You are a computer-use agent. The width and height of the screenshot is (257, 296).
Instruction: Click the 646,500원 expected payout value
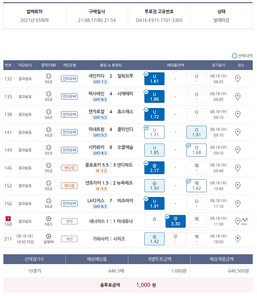238,271
